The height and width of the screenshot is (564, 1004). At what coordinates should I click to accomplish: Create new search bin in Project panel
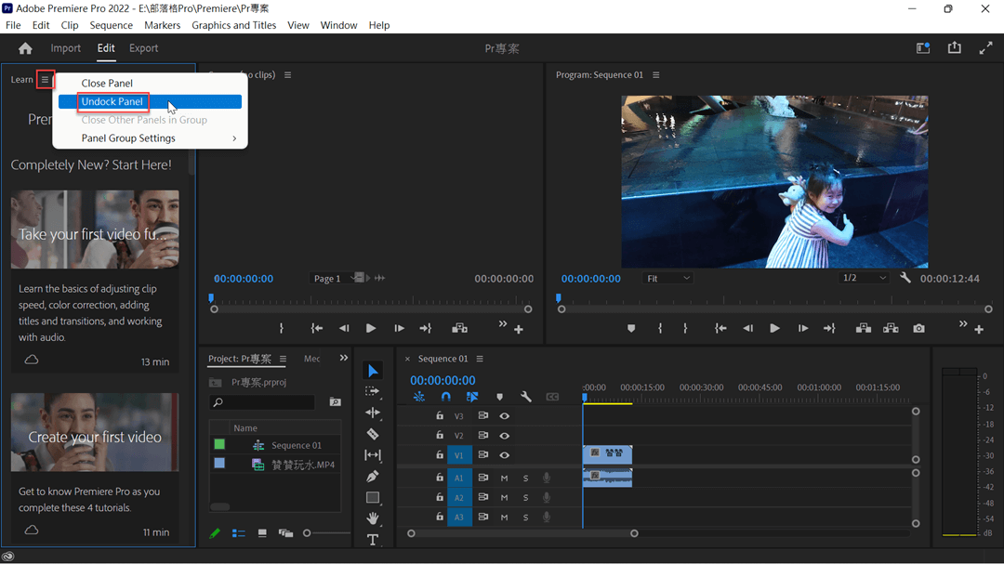pos(335,402)
